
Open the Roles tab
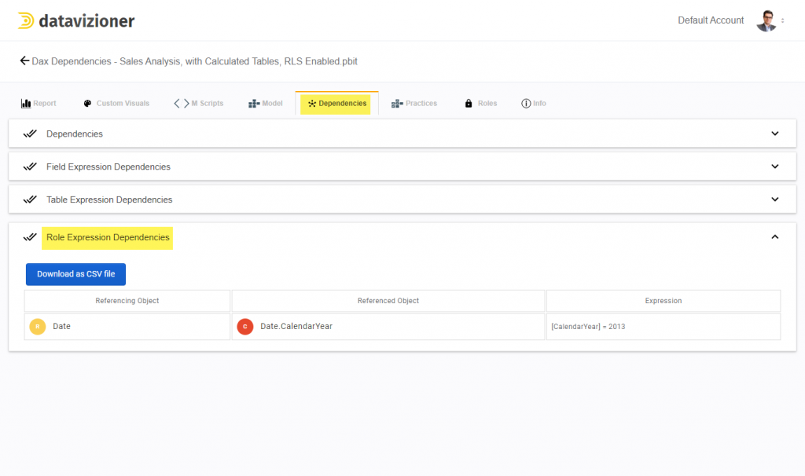pyautogui.click(x=480, y=103)
